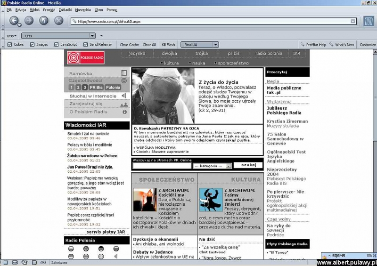Click the Forward navigation button
This screenshot has width=377, height=266.
[x=29, y=20]
